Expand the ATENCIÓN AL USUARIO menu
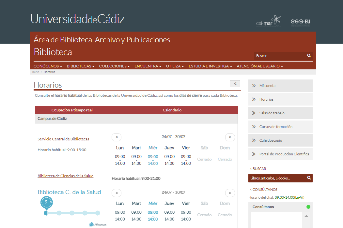The width and height of the screenshot is (343, 228). [260, 66]
